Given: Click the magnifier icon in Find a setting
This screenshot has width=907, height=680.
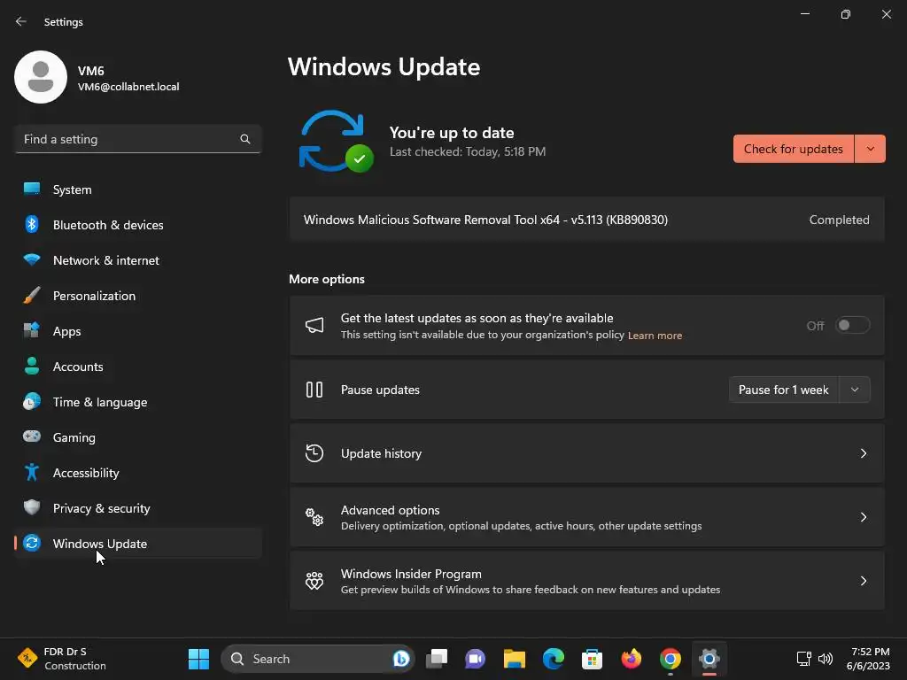Looking at the screenshot, I should point(245,139).
